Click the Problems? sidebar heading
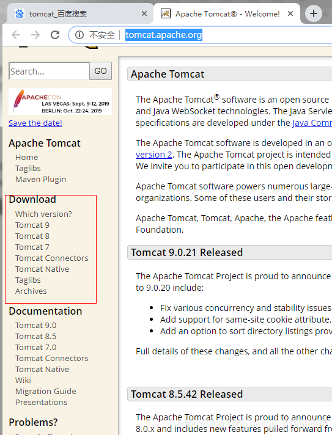 33,422
